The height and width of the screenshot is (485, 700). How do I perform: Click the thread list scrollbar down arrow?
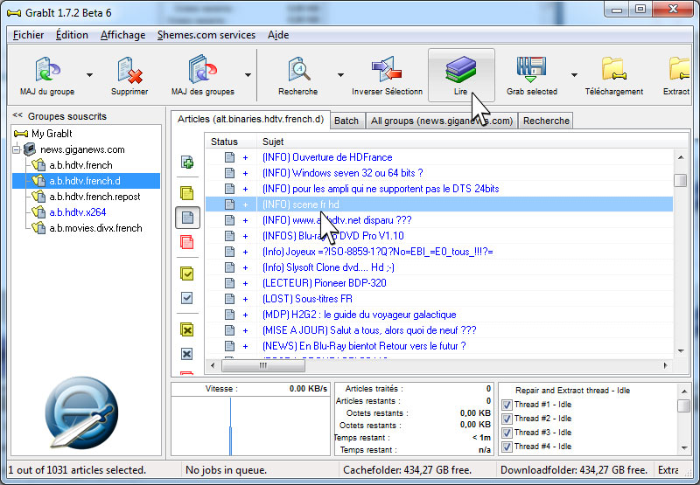tap(684, 448)
